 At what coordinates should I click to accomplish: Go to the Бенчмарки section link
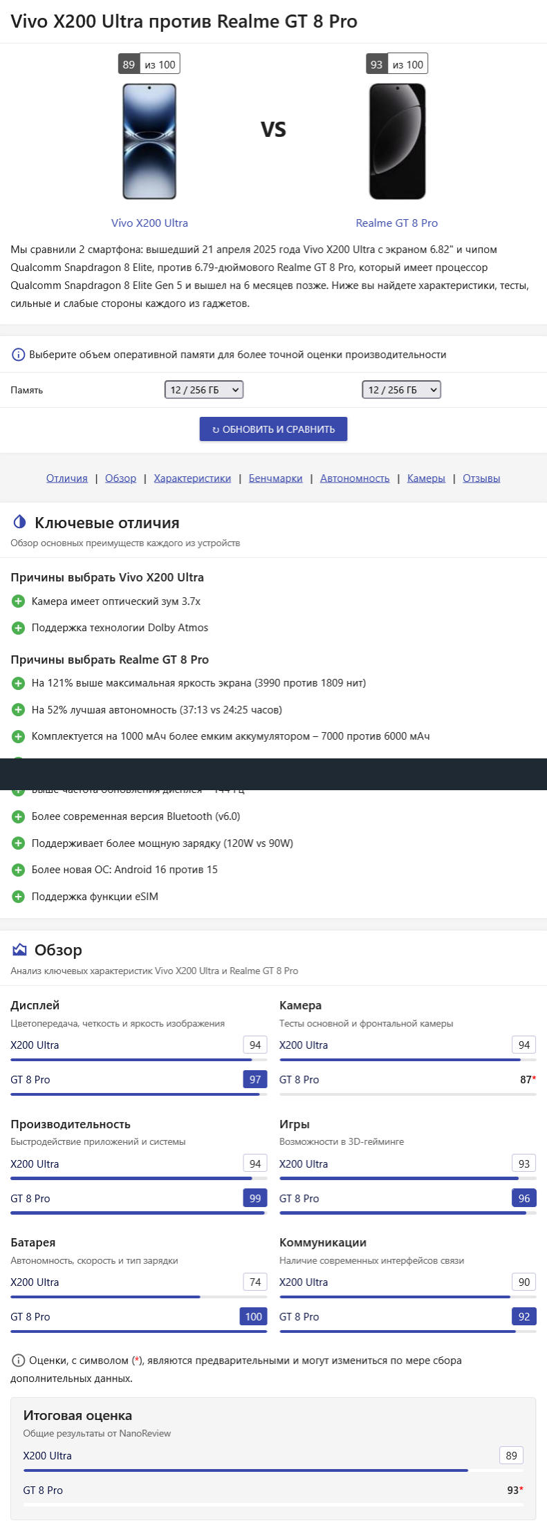tap(275, 478)
